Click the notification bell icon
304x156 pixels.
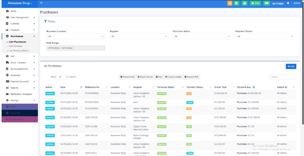[x=288, y=3]
